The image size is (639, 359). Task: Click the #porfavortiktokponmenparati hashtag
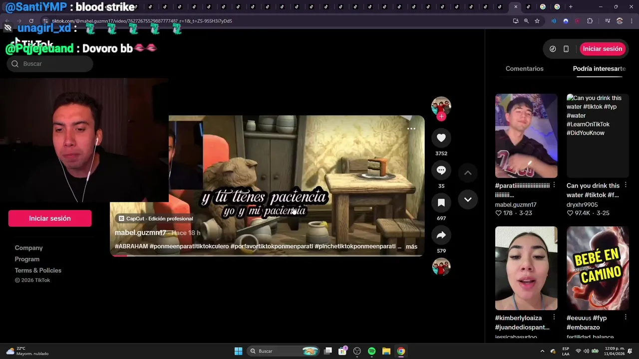point(272,246)
